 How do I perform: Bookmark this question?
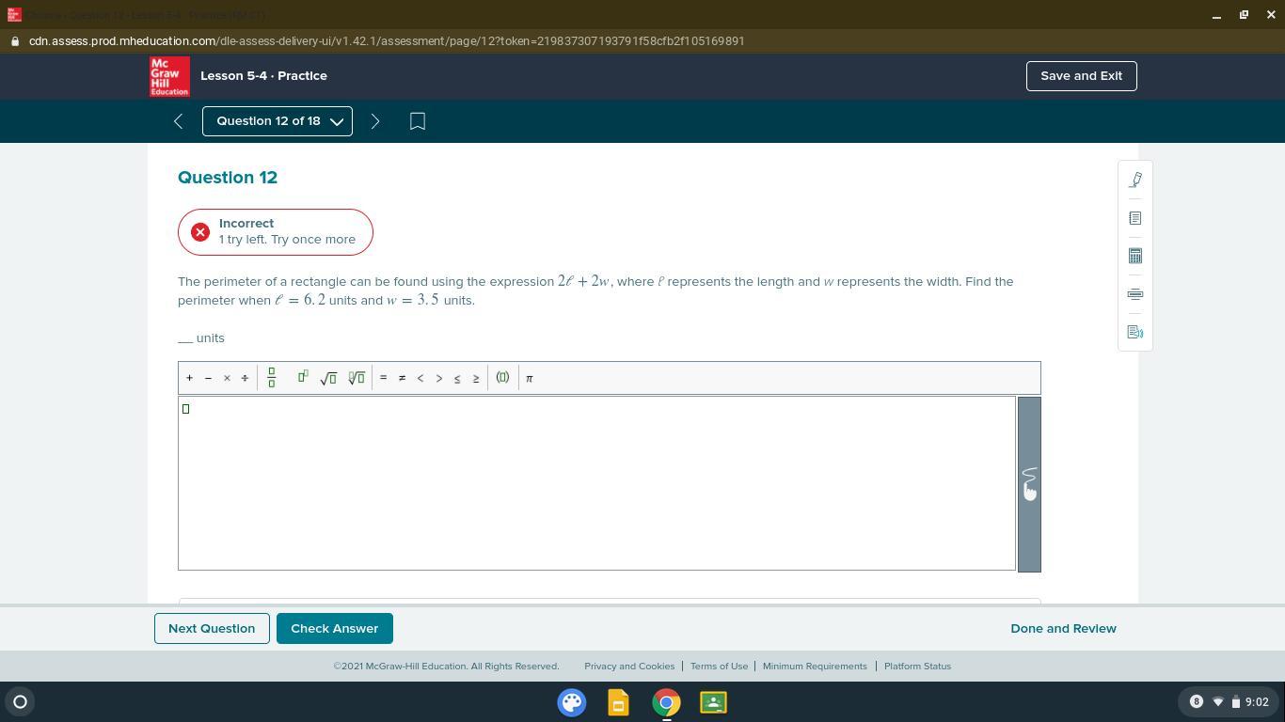pyautogui.click(x=418, y=121)
